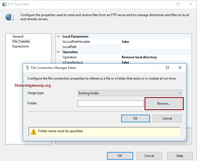
Task: Select the General page
Action: coord(18,37)
